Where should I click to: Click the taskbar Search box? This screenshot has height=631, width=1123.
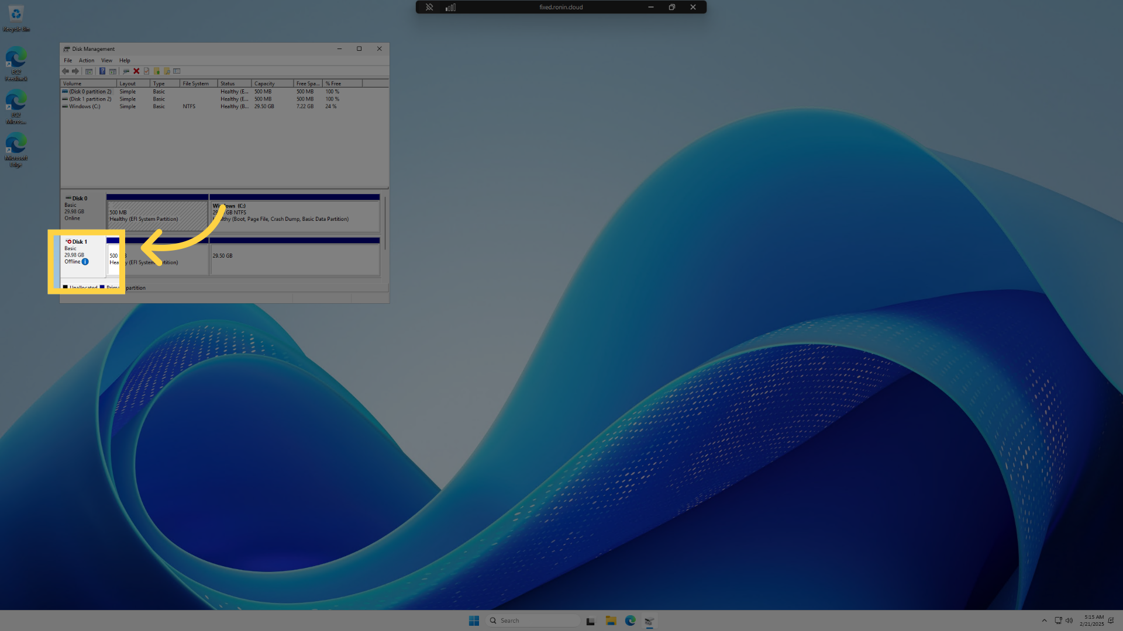click(x=533, y=620)
